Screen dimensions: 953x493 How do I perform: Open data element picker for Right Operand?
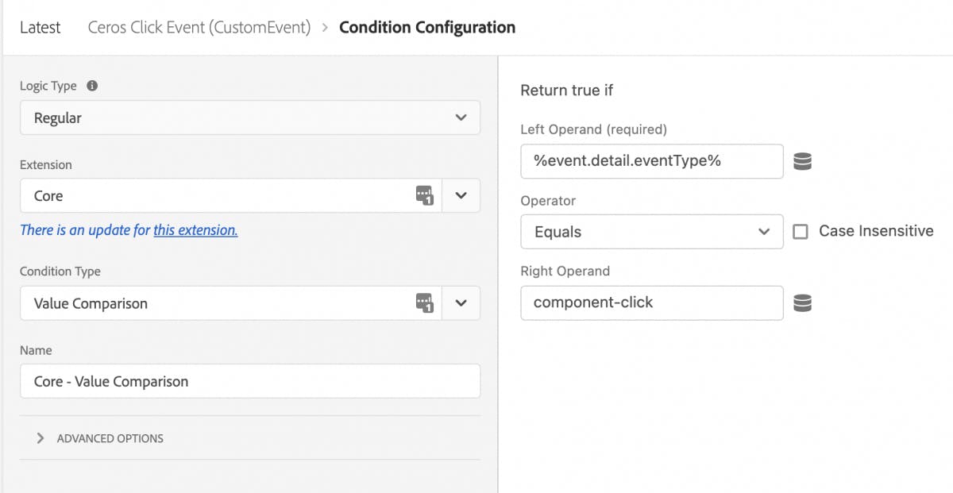[802, 302]
